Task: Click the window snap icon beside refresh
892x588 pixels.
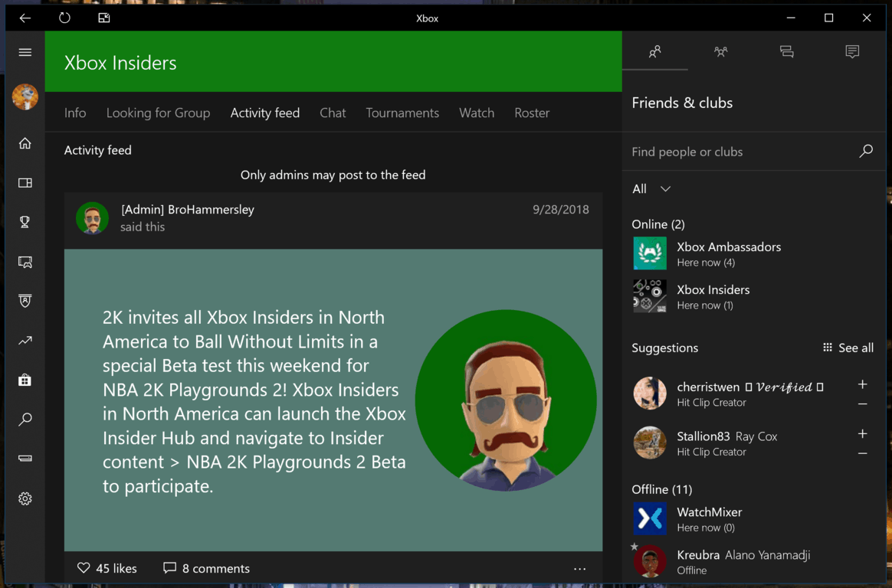Action: (104, 18)
